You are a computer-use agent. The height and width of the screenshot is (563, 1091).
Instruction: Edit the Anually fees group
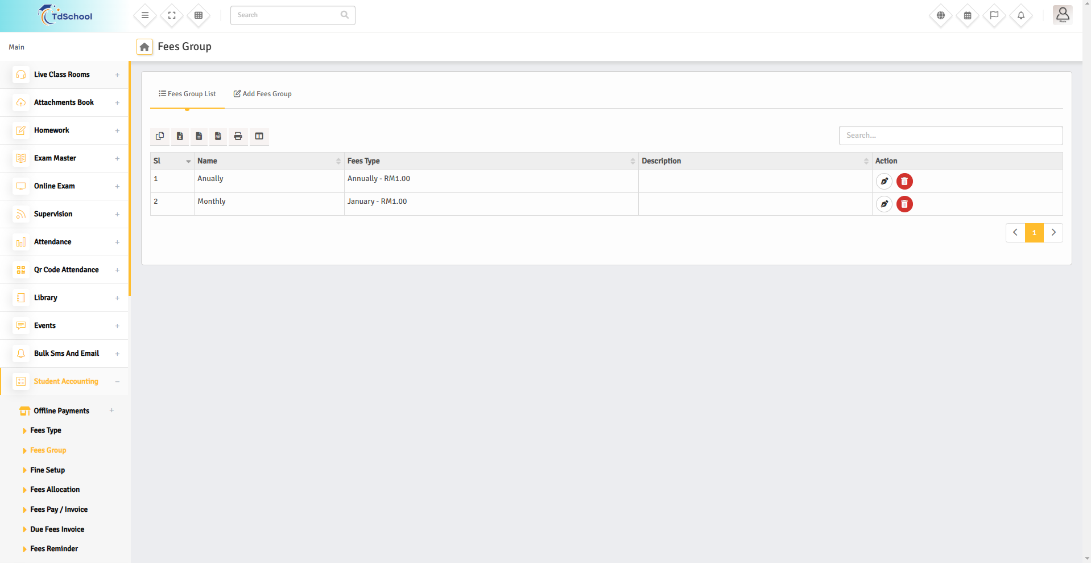pyautogui.click(x=884, y=182)
